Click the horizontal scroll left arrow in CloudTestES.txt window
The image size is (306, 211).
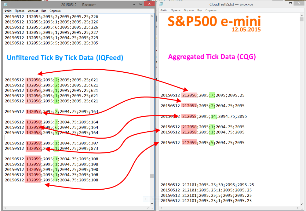click(x=161, y=208)
